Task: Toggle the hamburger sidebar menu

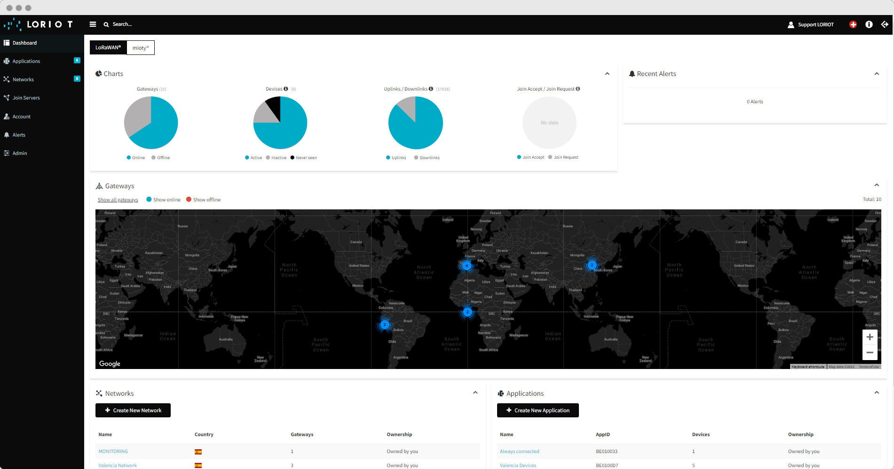Action: (93, 24)
